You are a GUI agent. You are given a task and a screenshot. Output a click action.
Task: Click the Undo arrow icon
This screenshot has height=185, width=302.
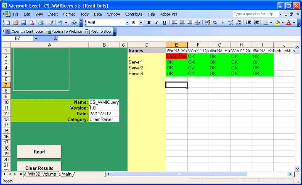click(61, 23)
